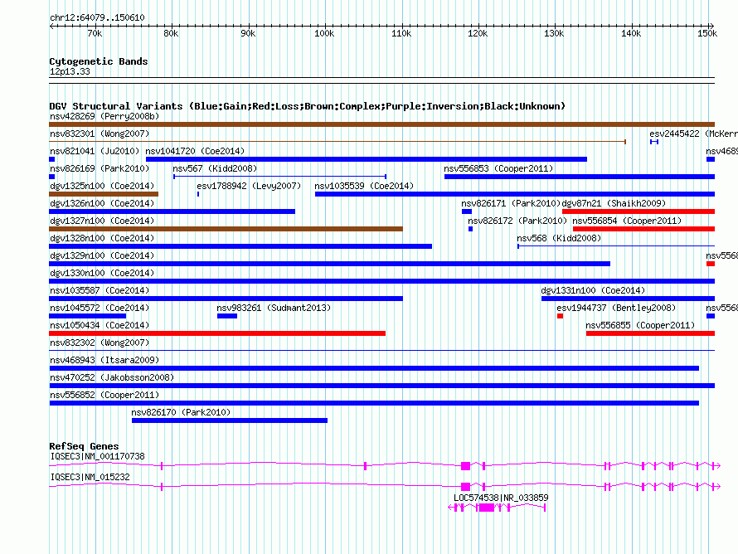Select the nsv1041720 blue gain bar
Image resolution: width=738 pixels, height=554 pixels.
tap(367, 159)
